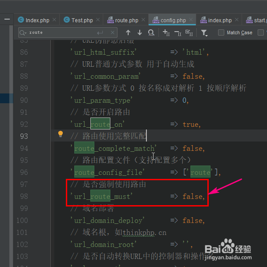267x267 pixels.
Task: Close the lowercase index.php tab
Action: [237, 20]
